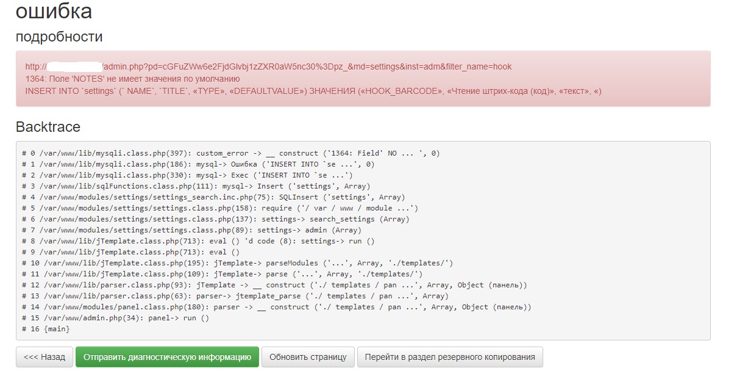This screenshot has height=374, width=737.
Task: Select backtrace line # 8 jTemplate.class.php(713)
Action: 198,241
